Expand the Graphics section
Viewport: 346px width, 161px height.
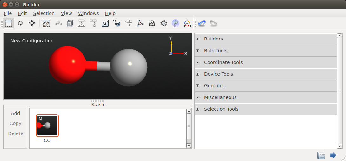pos(197,86)
